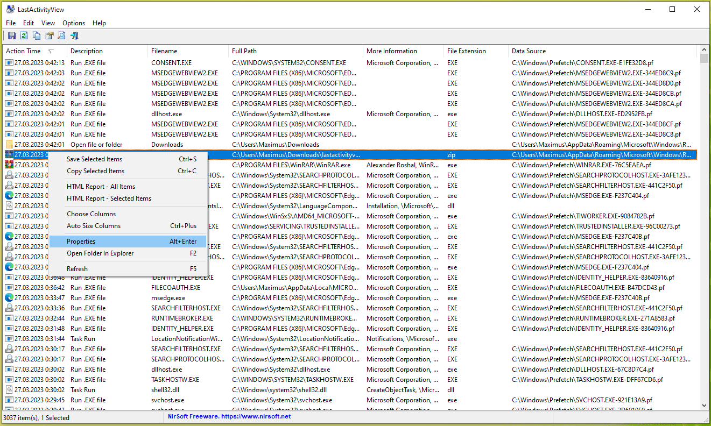Viewport: 711px width, 426px height.
Task: Click the folder icon of the Downloads row
Action: tap(9, 145)
